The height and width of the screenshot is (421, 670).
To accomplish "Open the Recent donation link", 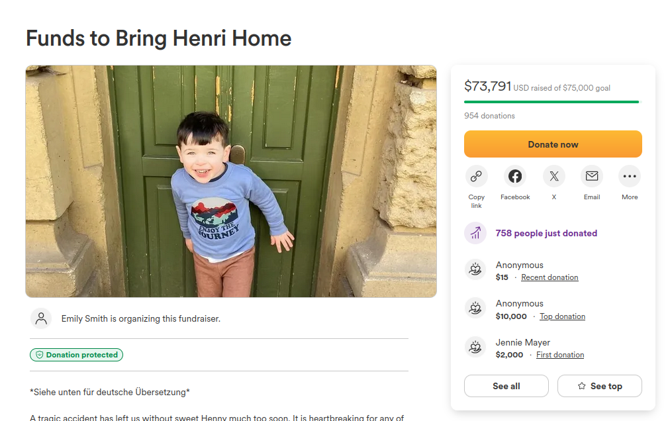I will pos(550,277).
